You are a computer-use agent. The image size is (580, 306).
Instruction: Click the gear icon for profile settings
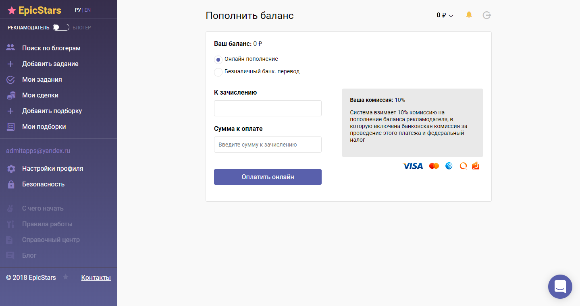click(x=11, y=169)
